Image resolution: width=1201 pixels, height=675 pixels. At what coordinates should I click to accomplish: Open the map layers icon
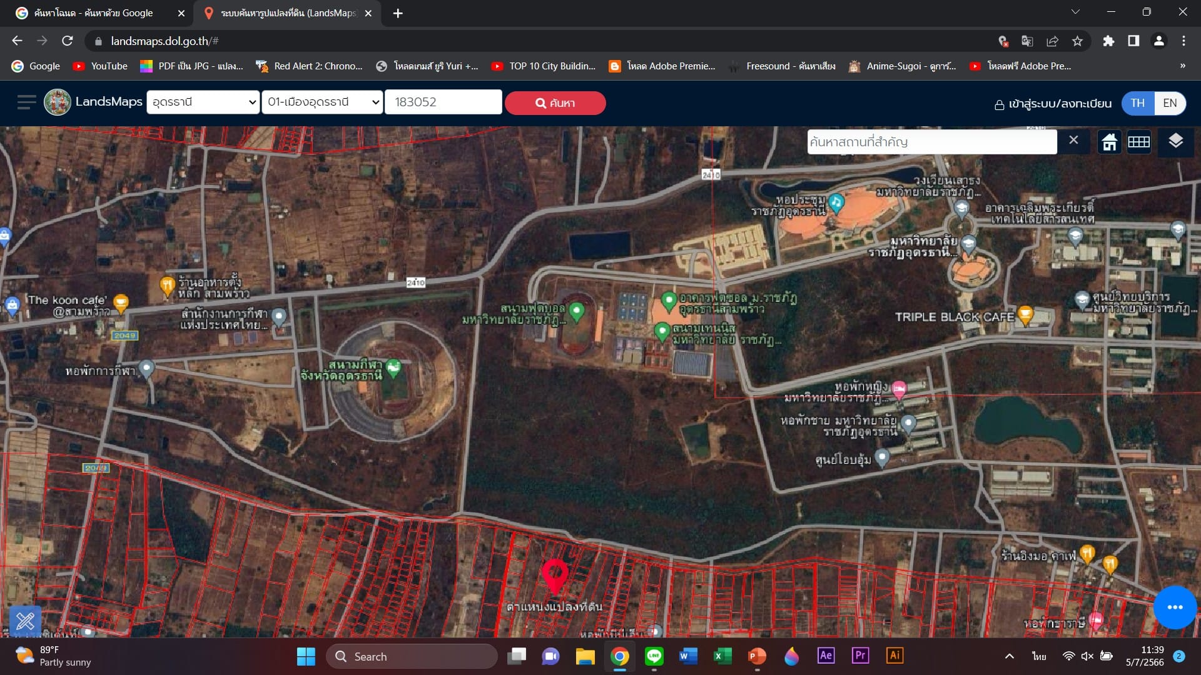[x=1175, y=141]
